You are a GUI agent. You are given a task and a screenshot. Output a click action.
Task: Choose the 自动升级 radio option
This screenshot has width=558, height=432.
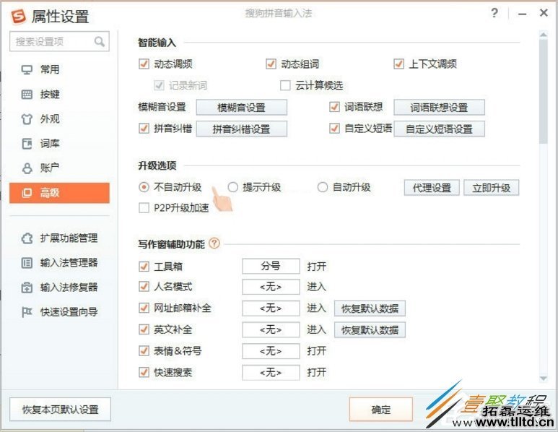click(x=323, y=187)
